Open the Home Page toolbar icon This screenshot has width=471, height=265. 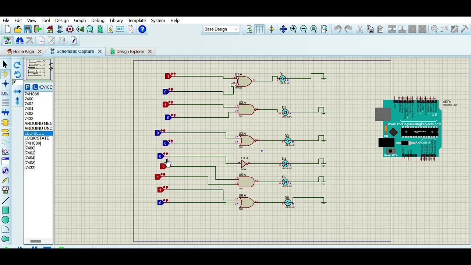point(50,29)
